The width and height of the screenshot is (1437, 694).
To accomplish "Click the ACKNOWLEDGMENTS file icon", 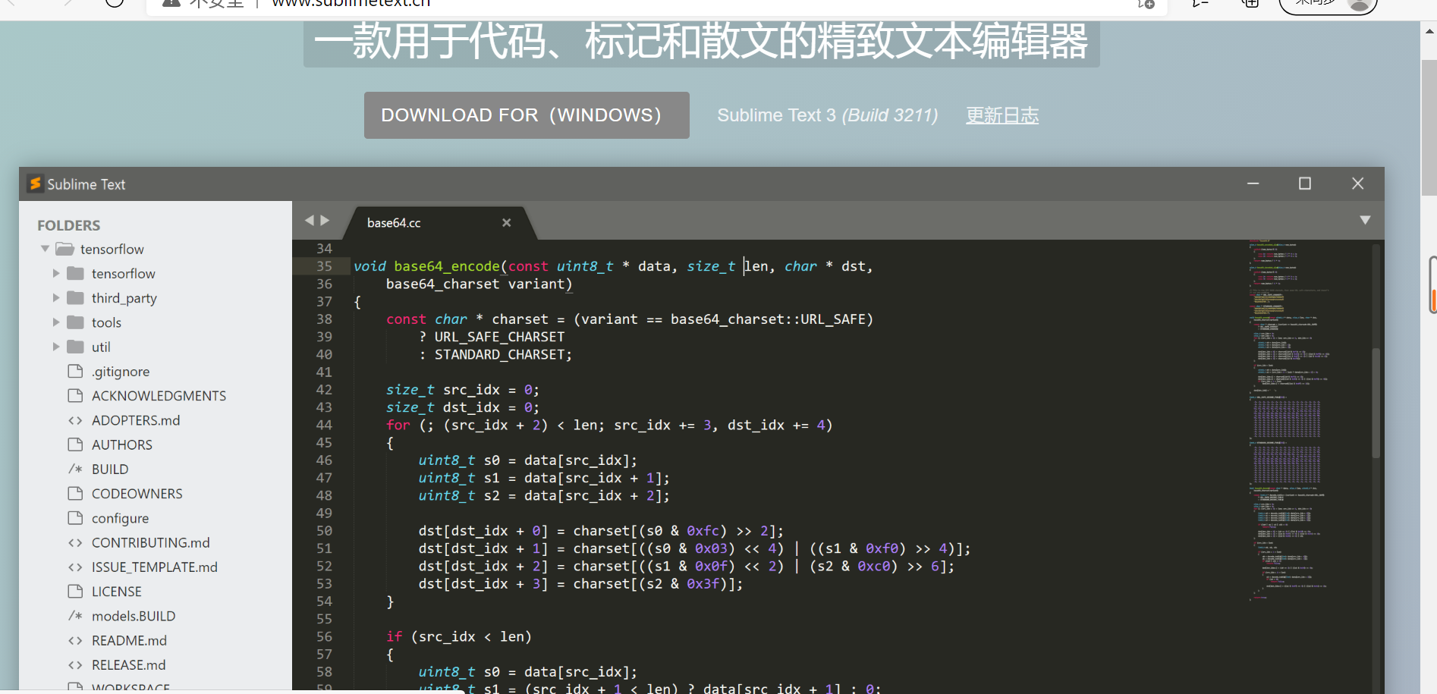I will tap(75, 395).
